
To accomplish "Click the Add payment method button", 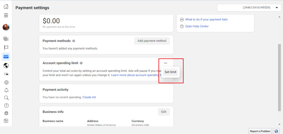I will (152, 41).
